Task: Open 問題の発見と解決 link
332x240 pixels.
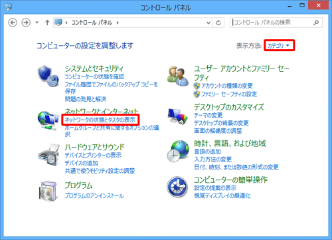Action: pyautogui.click(x=86, y=99)
